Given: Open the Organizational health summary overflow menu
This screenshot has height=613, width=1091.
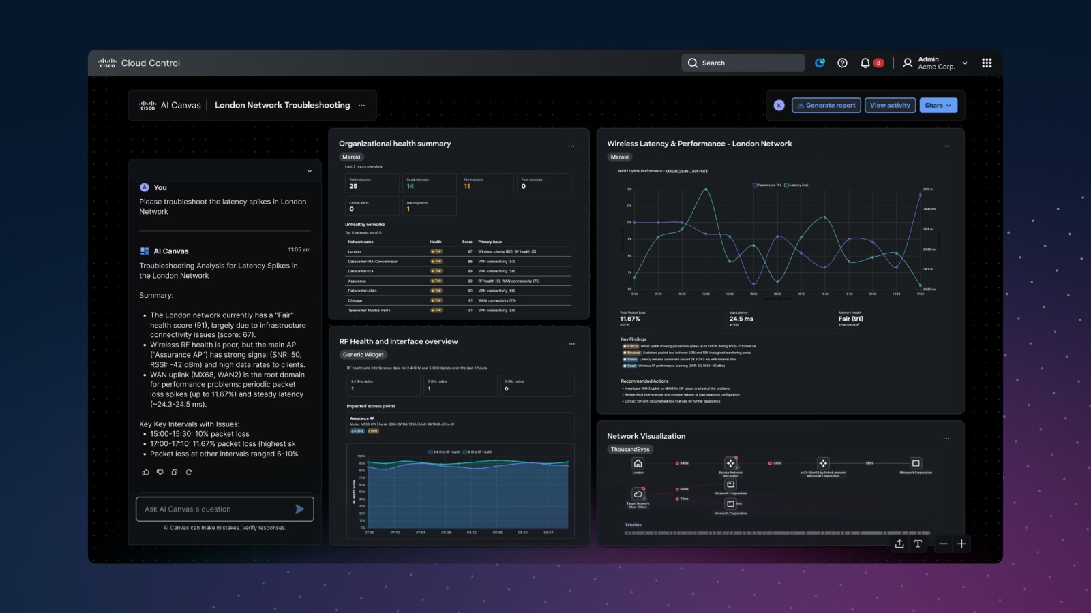Looking at the screenshot, I should tap(571, 146).
